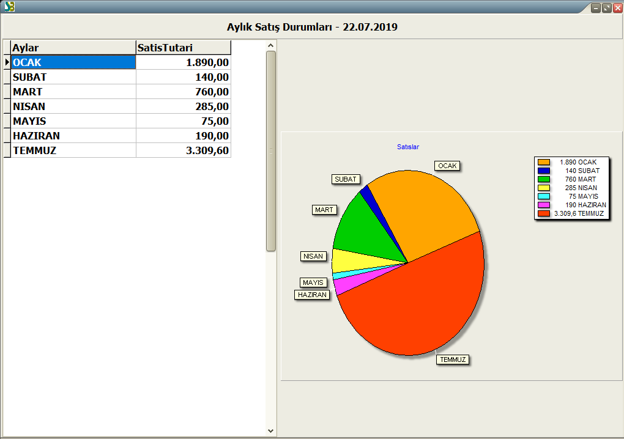Select the MAYIS month cell
The height and width of the screenshot is (439, 624).
pos(73,121)
